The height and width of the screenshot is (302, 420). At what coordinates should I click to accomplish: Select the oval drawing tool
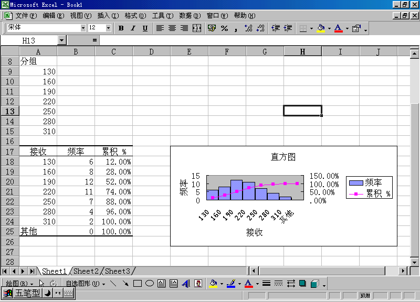coord(149,284)
